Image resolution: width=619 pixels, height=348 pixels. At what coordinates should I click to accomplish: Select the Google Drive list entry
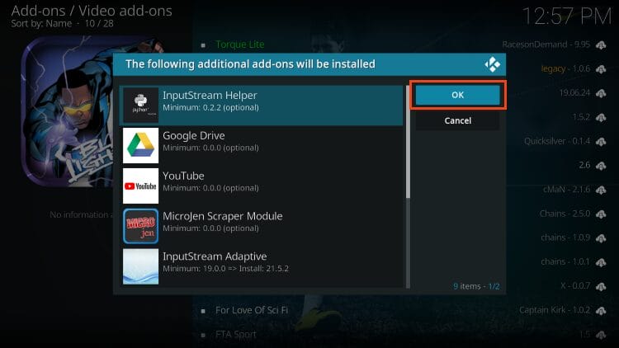tap(262, 146)
